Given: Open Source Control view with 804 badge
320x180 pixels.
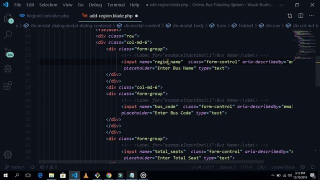Looking at the screenshot, I should point(8,52).
